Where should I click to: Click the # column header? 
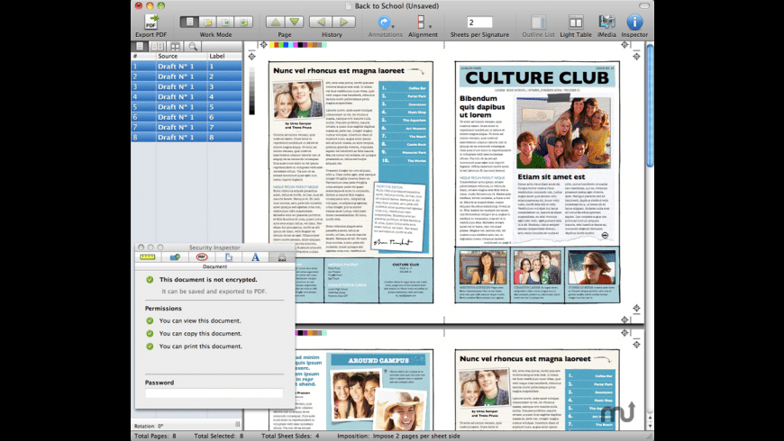click(143, 57)
